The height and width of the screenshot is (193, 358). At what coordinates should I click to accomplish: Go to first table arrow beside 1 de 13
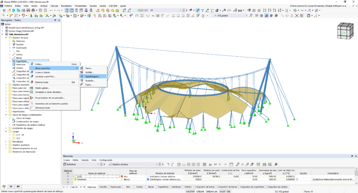click(64, 187)
